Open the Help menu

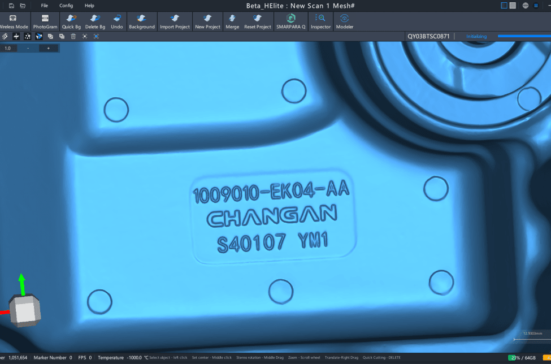(89, 6)
